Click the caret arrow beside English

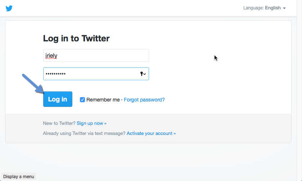click(284, 8)
